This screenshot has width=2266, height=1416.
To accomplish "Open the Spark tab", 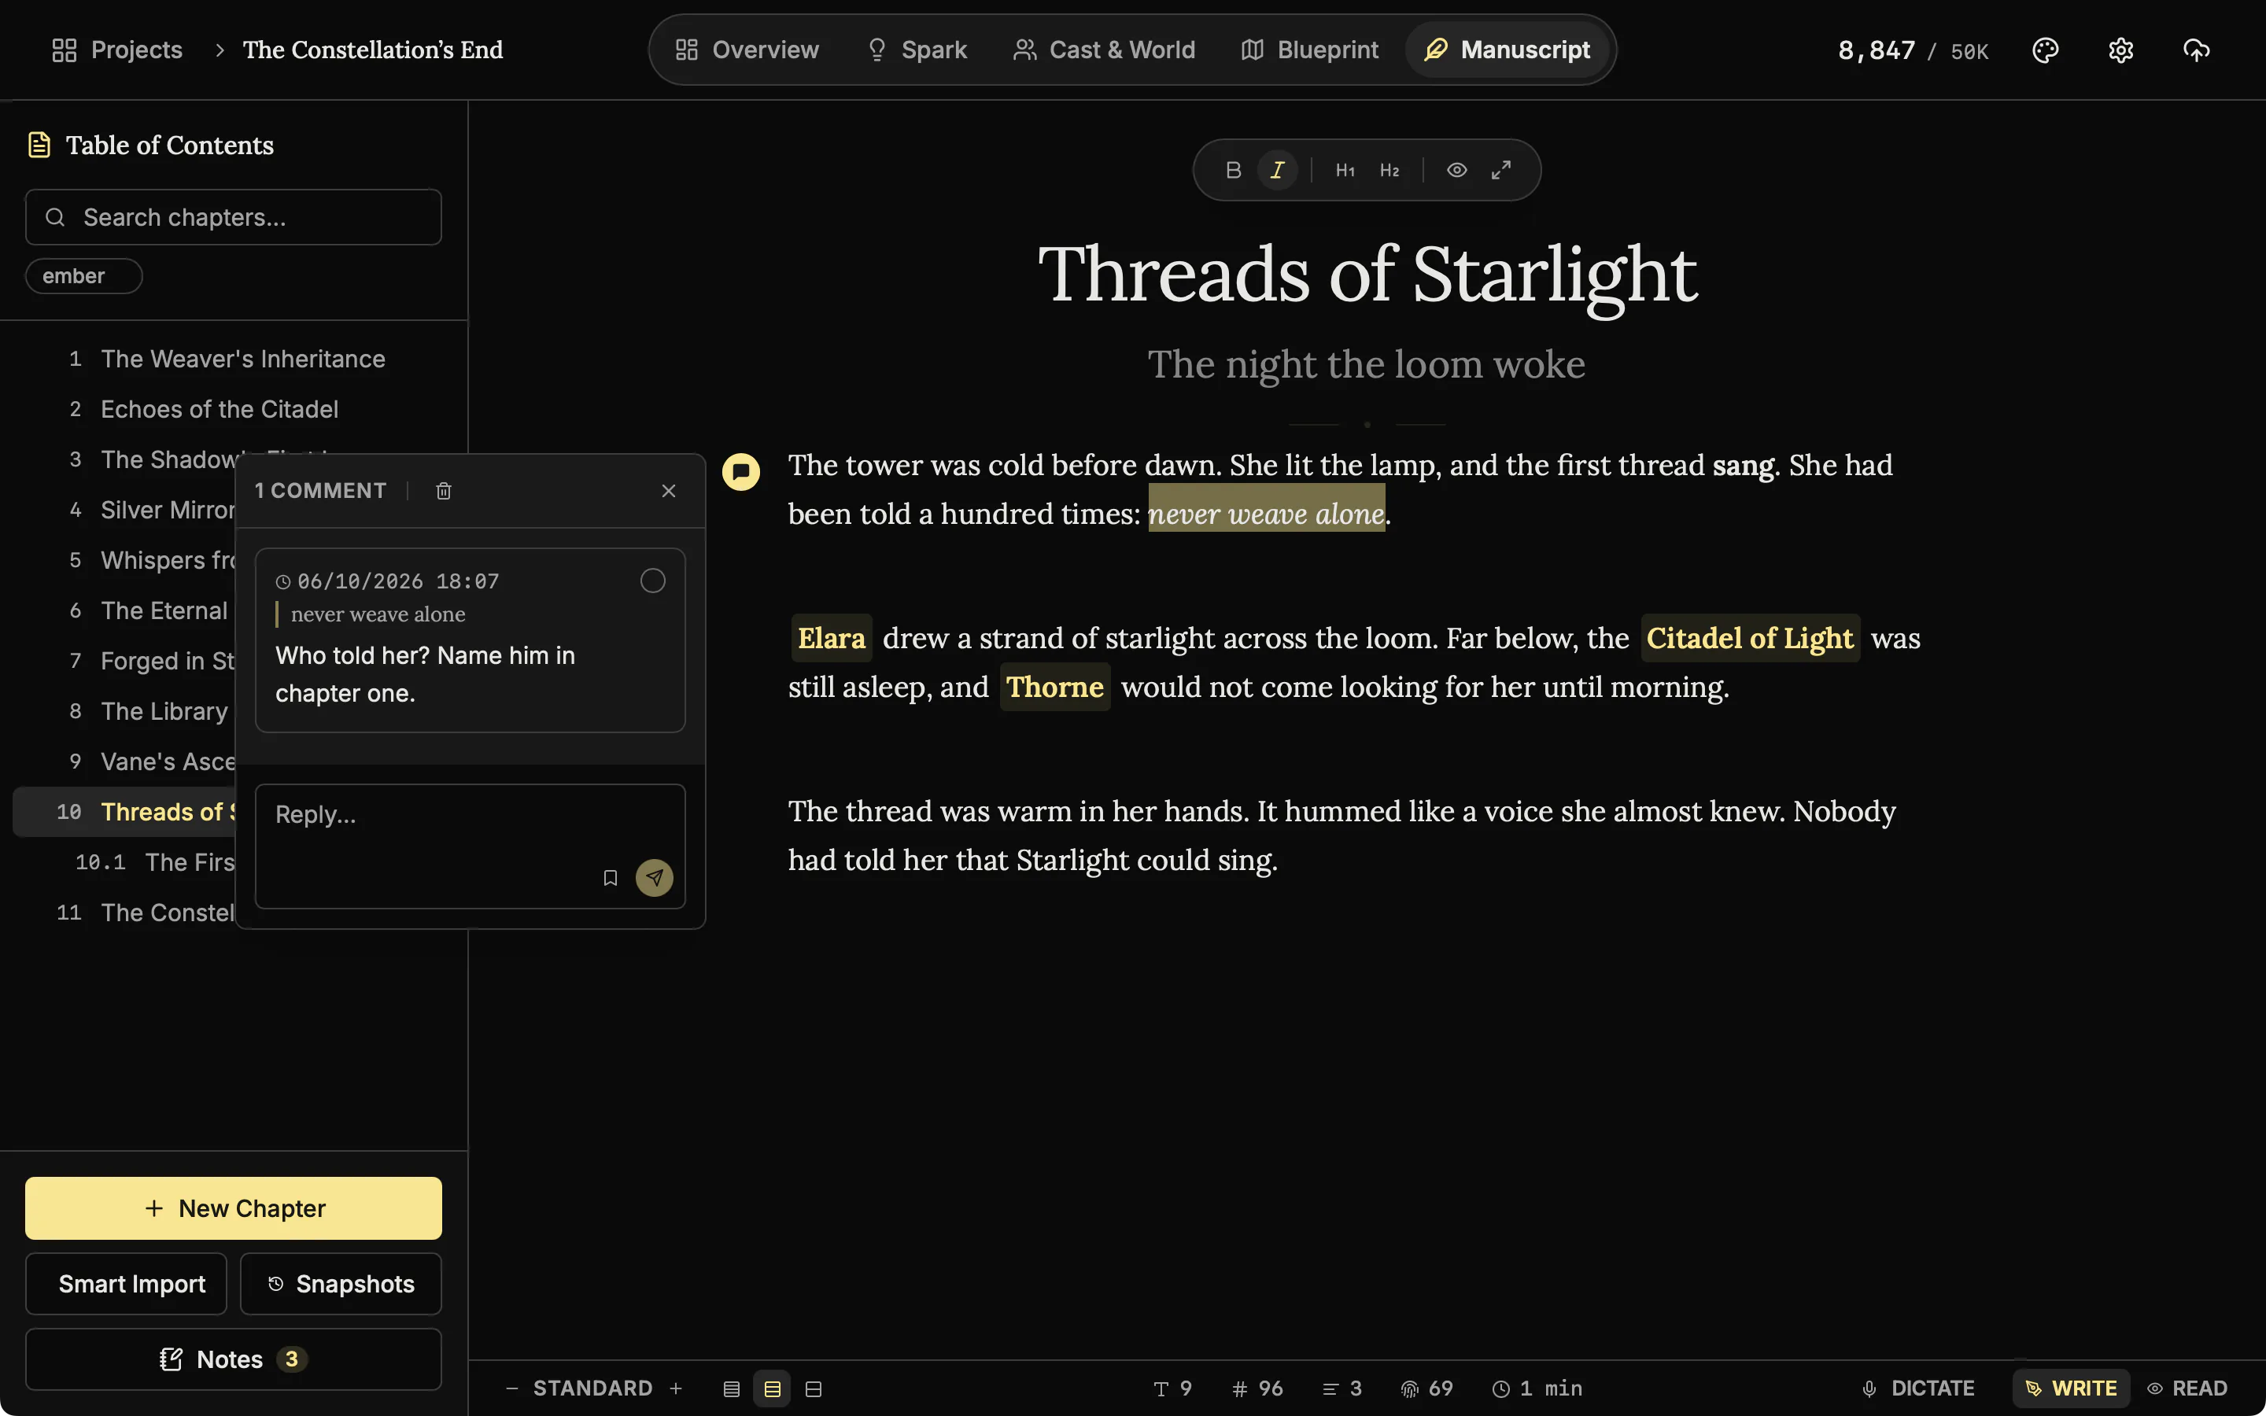I will pos(916,50).
